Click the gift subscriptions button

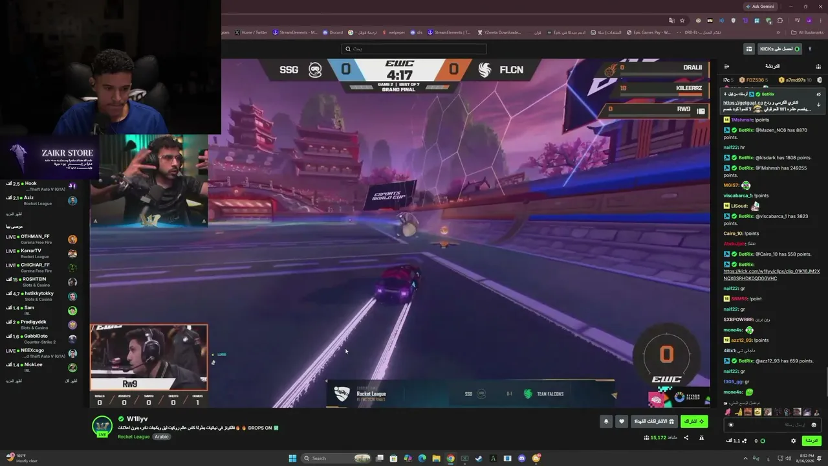click(653, 421)
